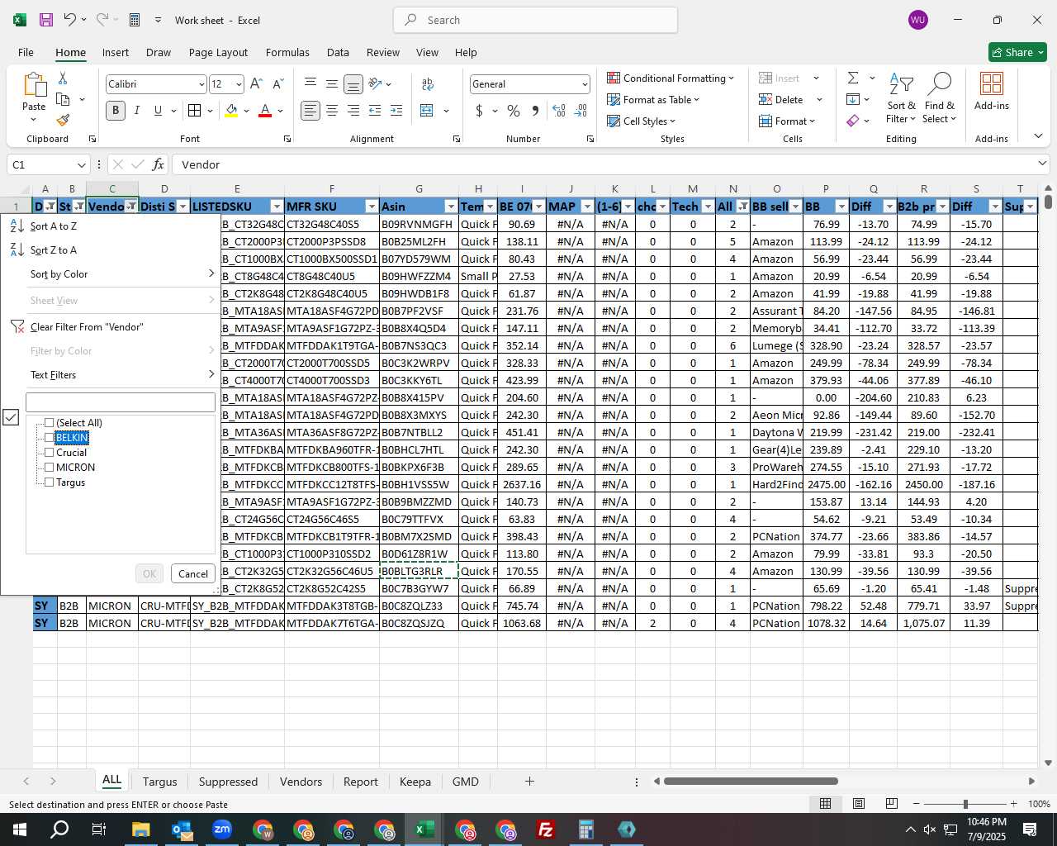Open Text Filters submenu
The height and width of the screenshot is (846, 1057).
[111, 375]
